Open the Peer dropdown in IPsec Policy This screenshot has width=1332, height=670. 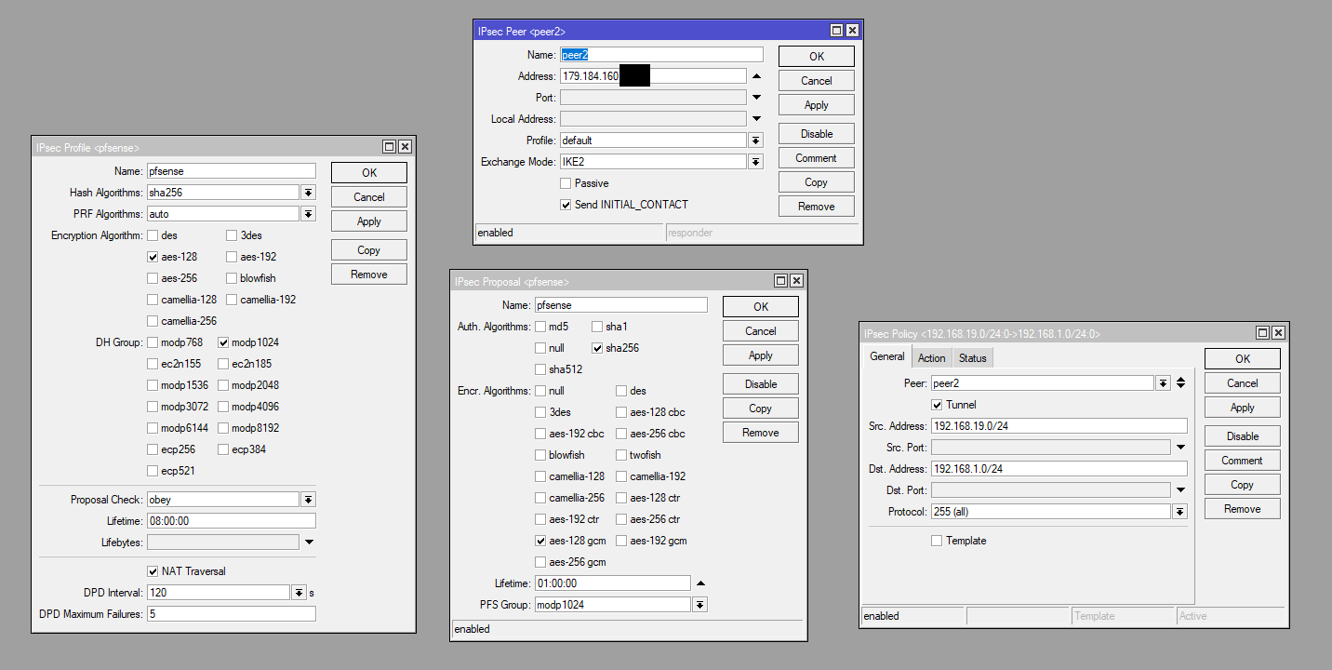(1163, 383)
